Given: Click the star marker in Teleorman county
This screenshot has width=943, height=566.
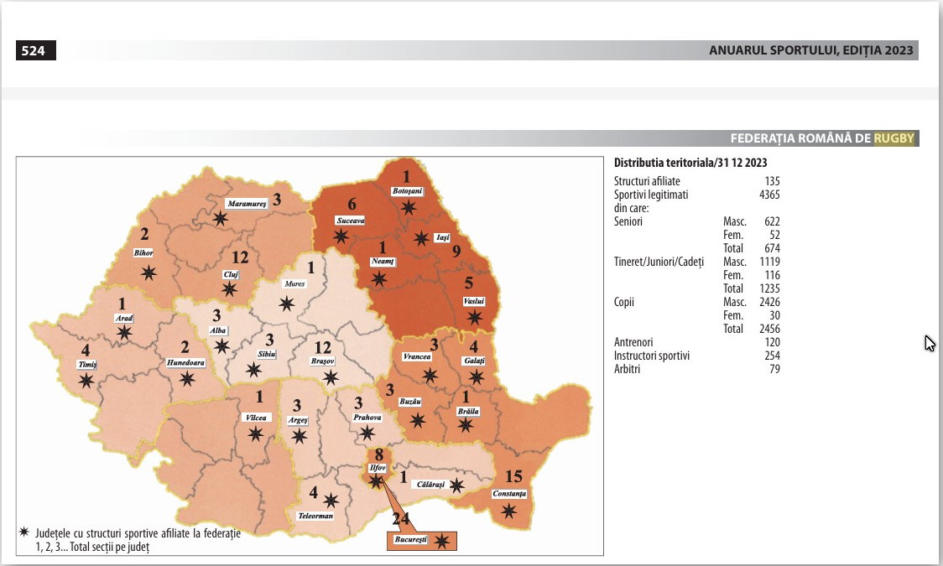Looking at the screenshot, I should (x=331, y=501).
